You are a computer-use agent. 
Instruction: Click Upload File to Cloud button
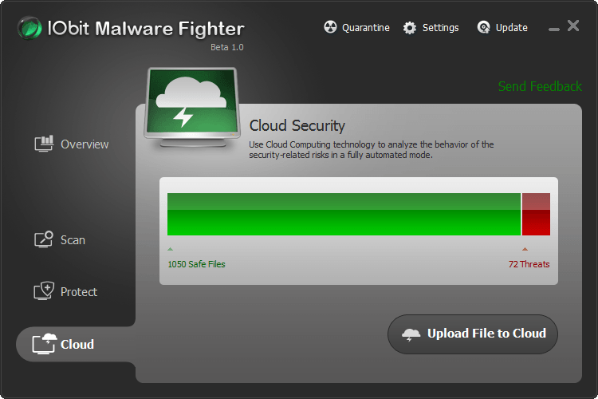click(x=473, y=334)
